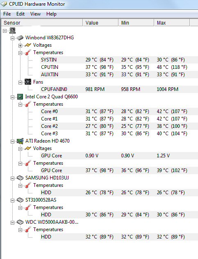Viewport: 198px width, 259px height.
Task: Expand the Winbond Voltages node
Action: [20, 45]
